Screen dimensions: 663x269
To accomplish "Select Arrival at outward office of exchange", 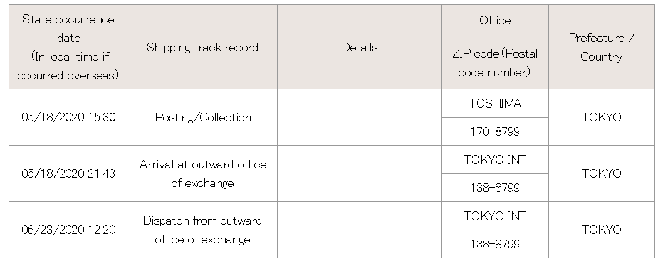I will (202, 173).
